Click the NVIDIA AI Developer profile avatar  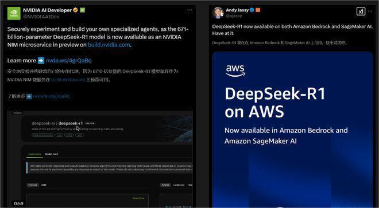click(14, 13)
